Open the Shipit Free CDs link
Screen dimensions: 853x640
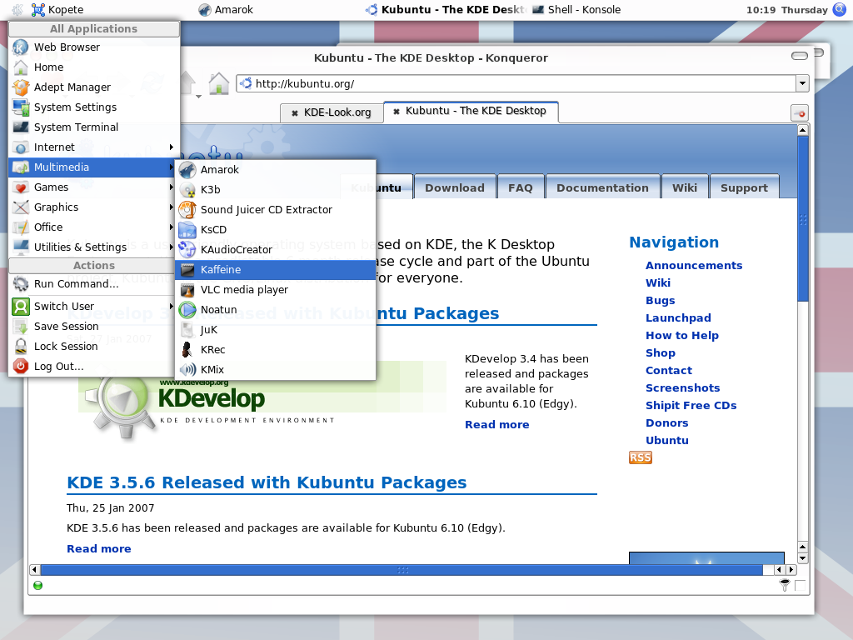click(x=691, y=406)
